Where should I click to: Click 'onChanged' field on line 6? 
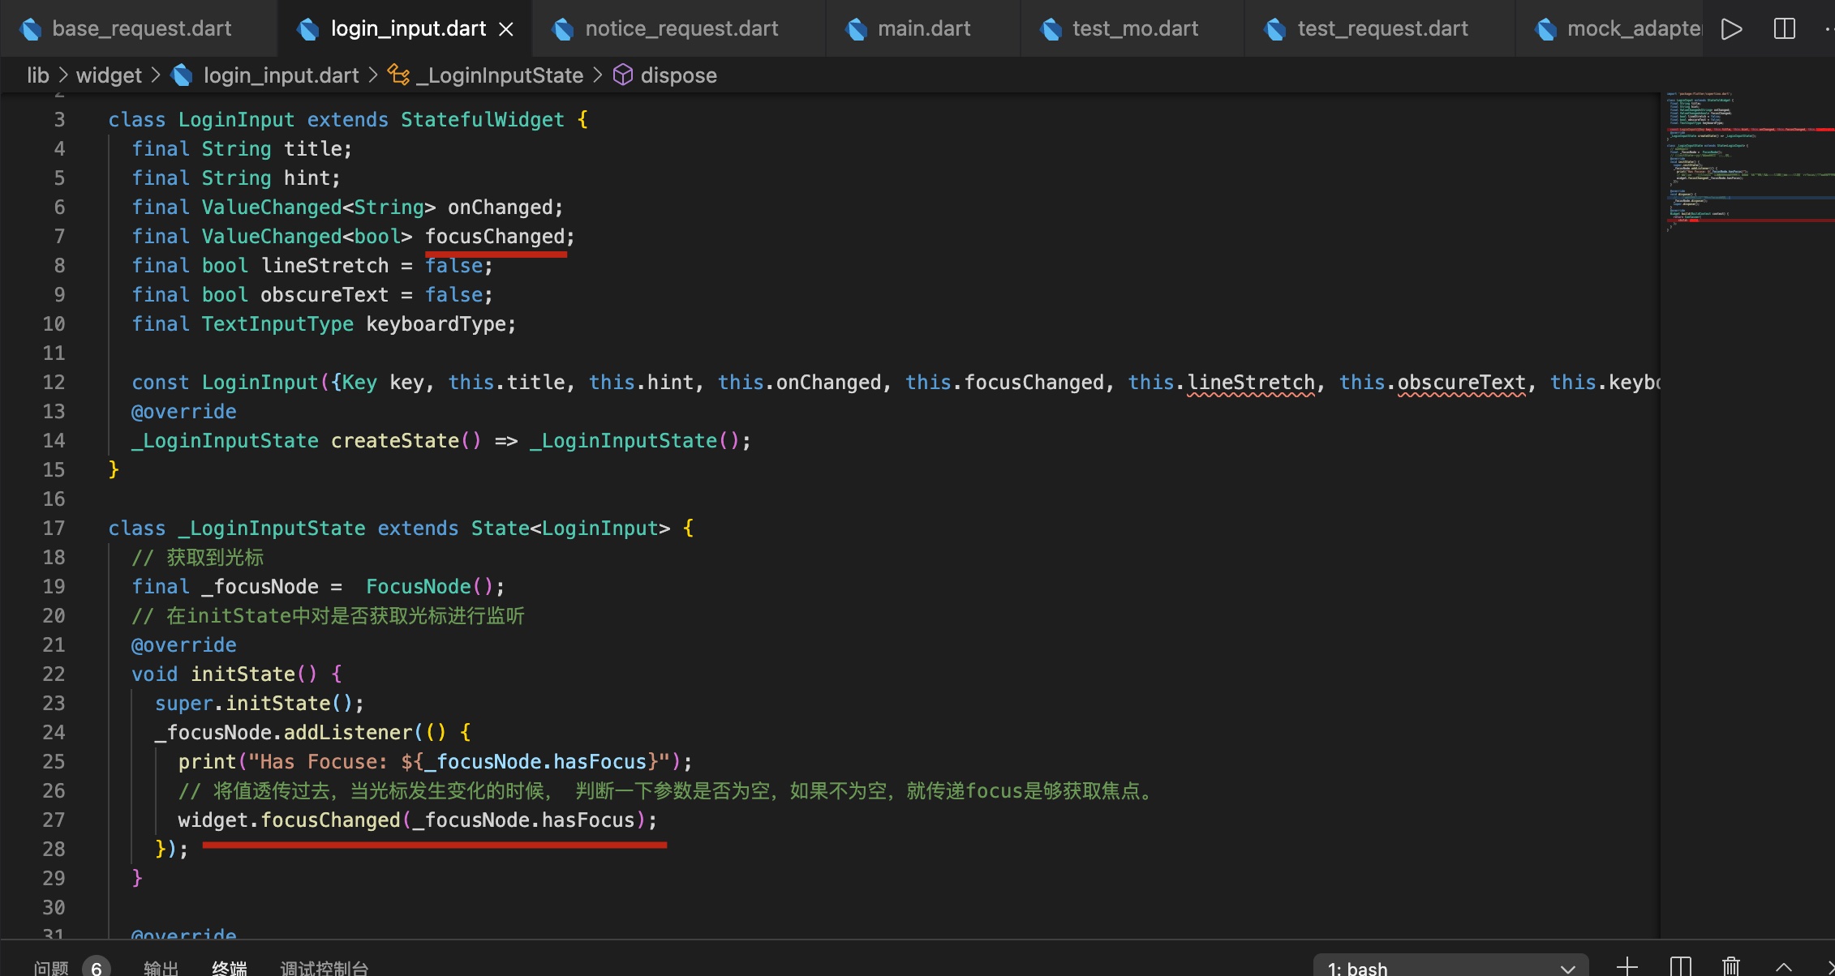pos(500,208)
